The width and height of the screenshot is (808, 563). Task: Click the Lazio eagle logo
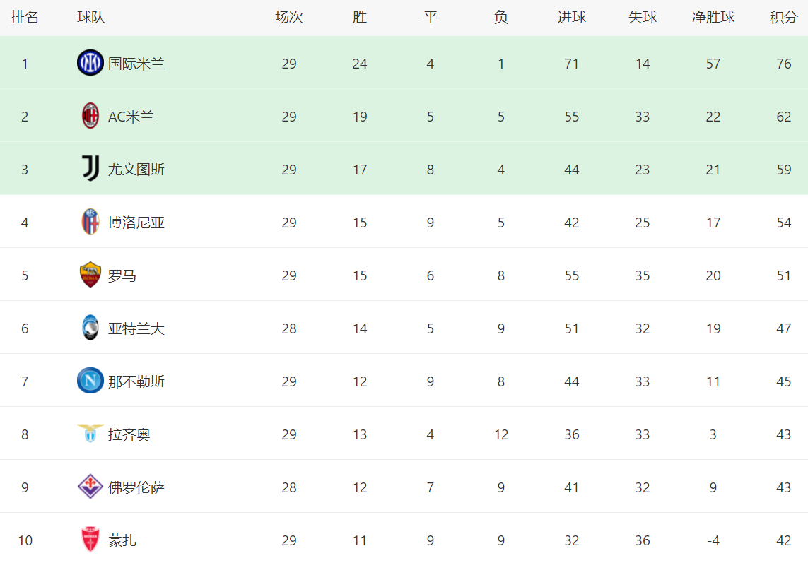click(x=90, y=433)
